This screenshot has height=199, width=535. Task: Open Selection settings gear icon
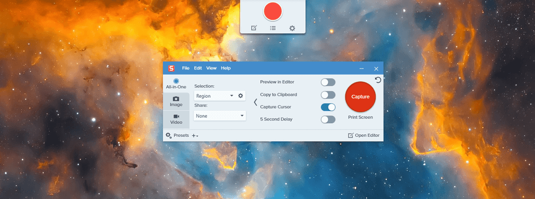pyautogui.click(x=240, y=96)
